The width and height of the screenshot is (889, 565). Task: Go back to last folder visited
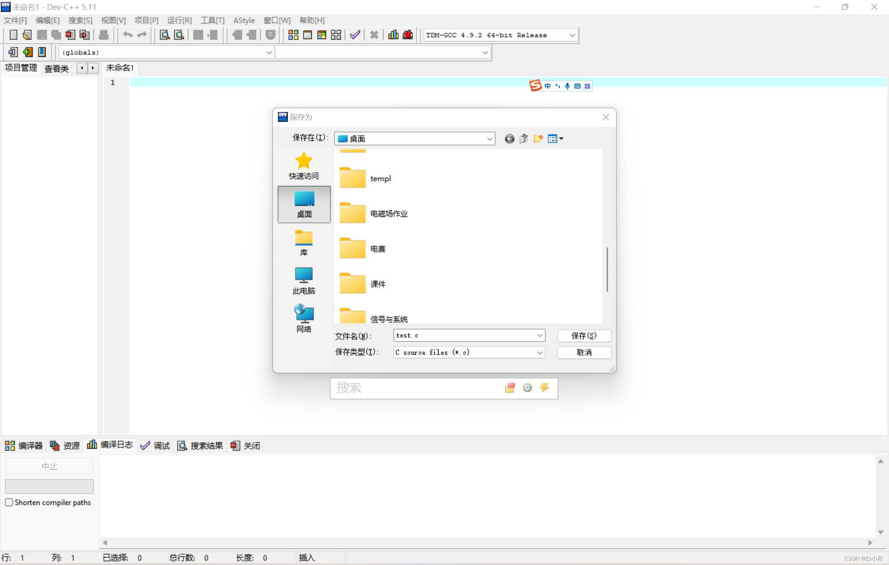[509, 139]
